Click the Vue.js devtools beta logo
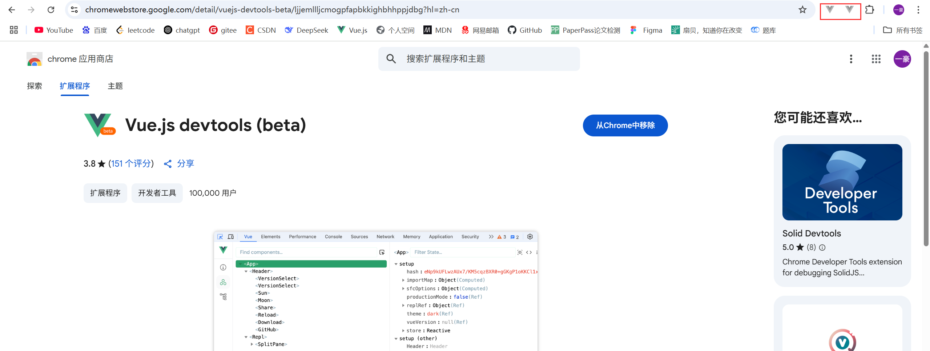The width and height of the screenshot is (930, 351). pos(100,125)
